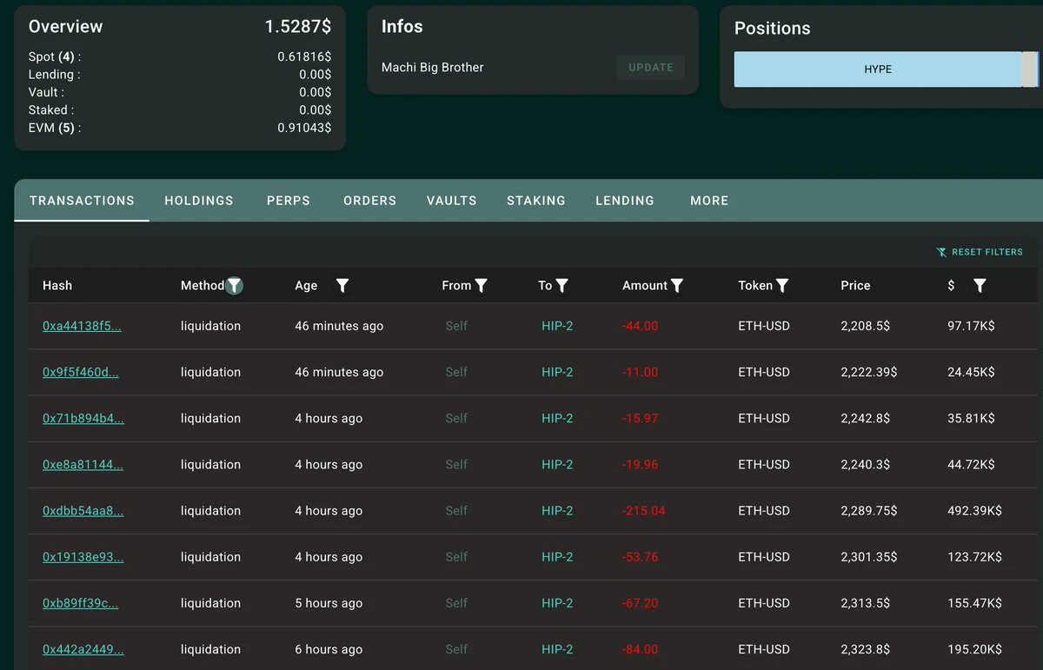Go to the Staking tab
The width and height of the screenshot is (1043, 670).
(x=536, y=201)
